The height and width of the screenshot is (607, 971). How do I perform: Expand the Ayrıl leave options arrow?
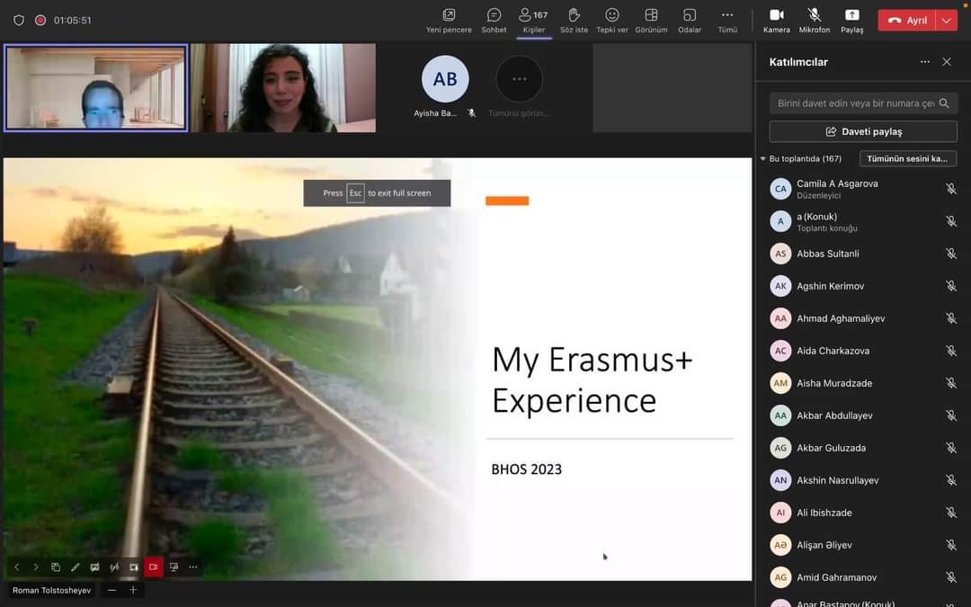click(946, 21)
